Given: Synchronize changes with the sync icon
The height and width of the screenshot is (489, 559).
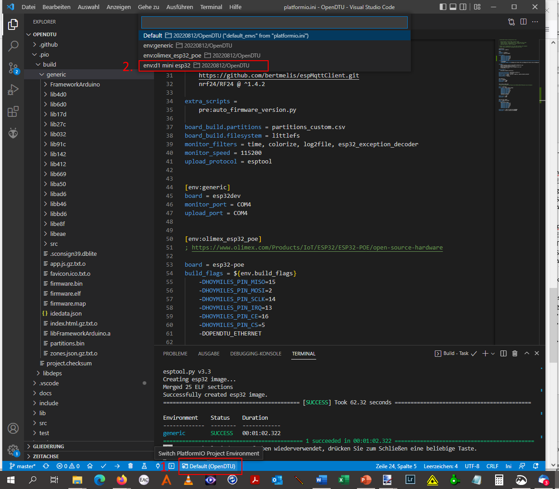Looking at the screenshot, I should click(x=46, y=466).
